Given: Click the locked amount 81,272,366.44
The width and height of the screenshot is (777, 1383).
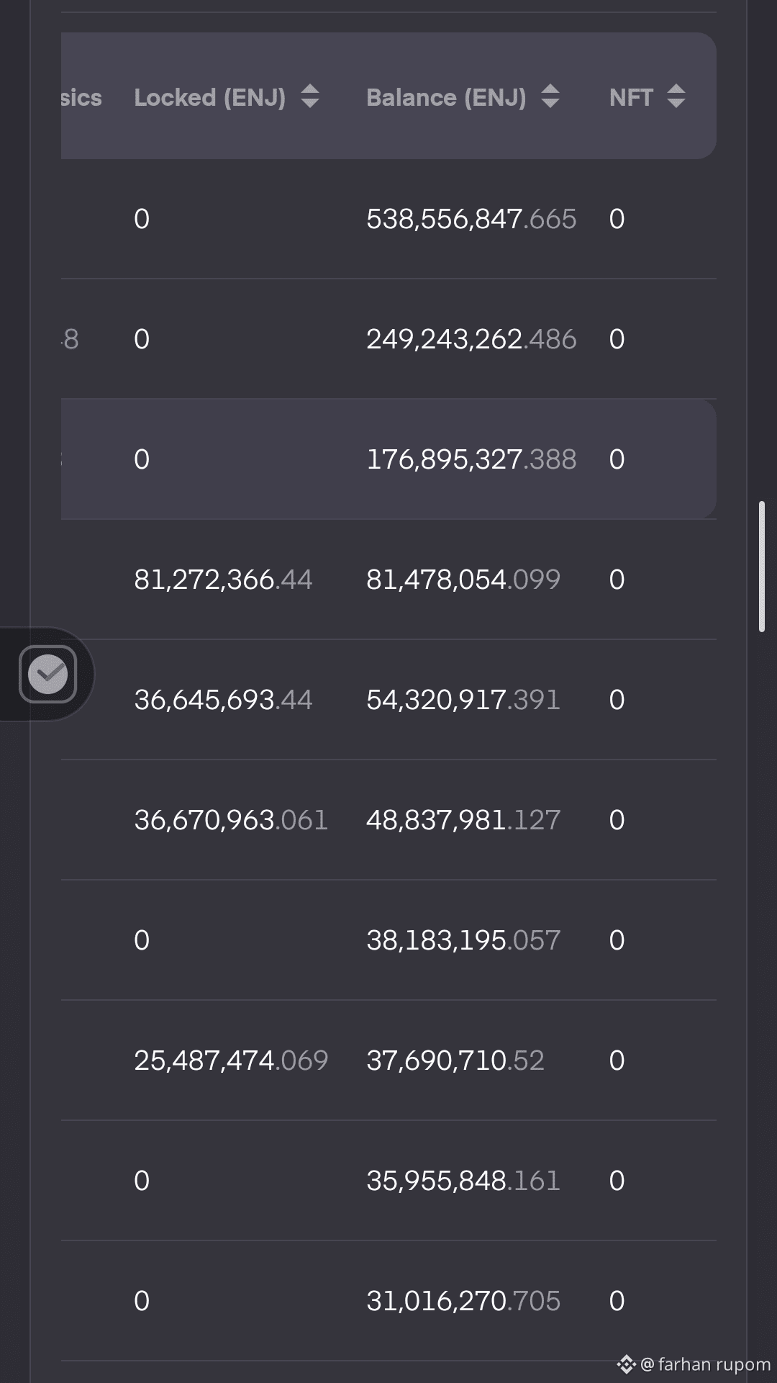Looking at the screenshot, I should point(223,580).
